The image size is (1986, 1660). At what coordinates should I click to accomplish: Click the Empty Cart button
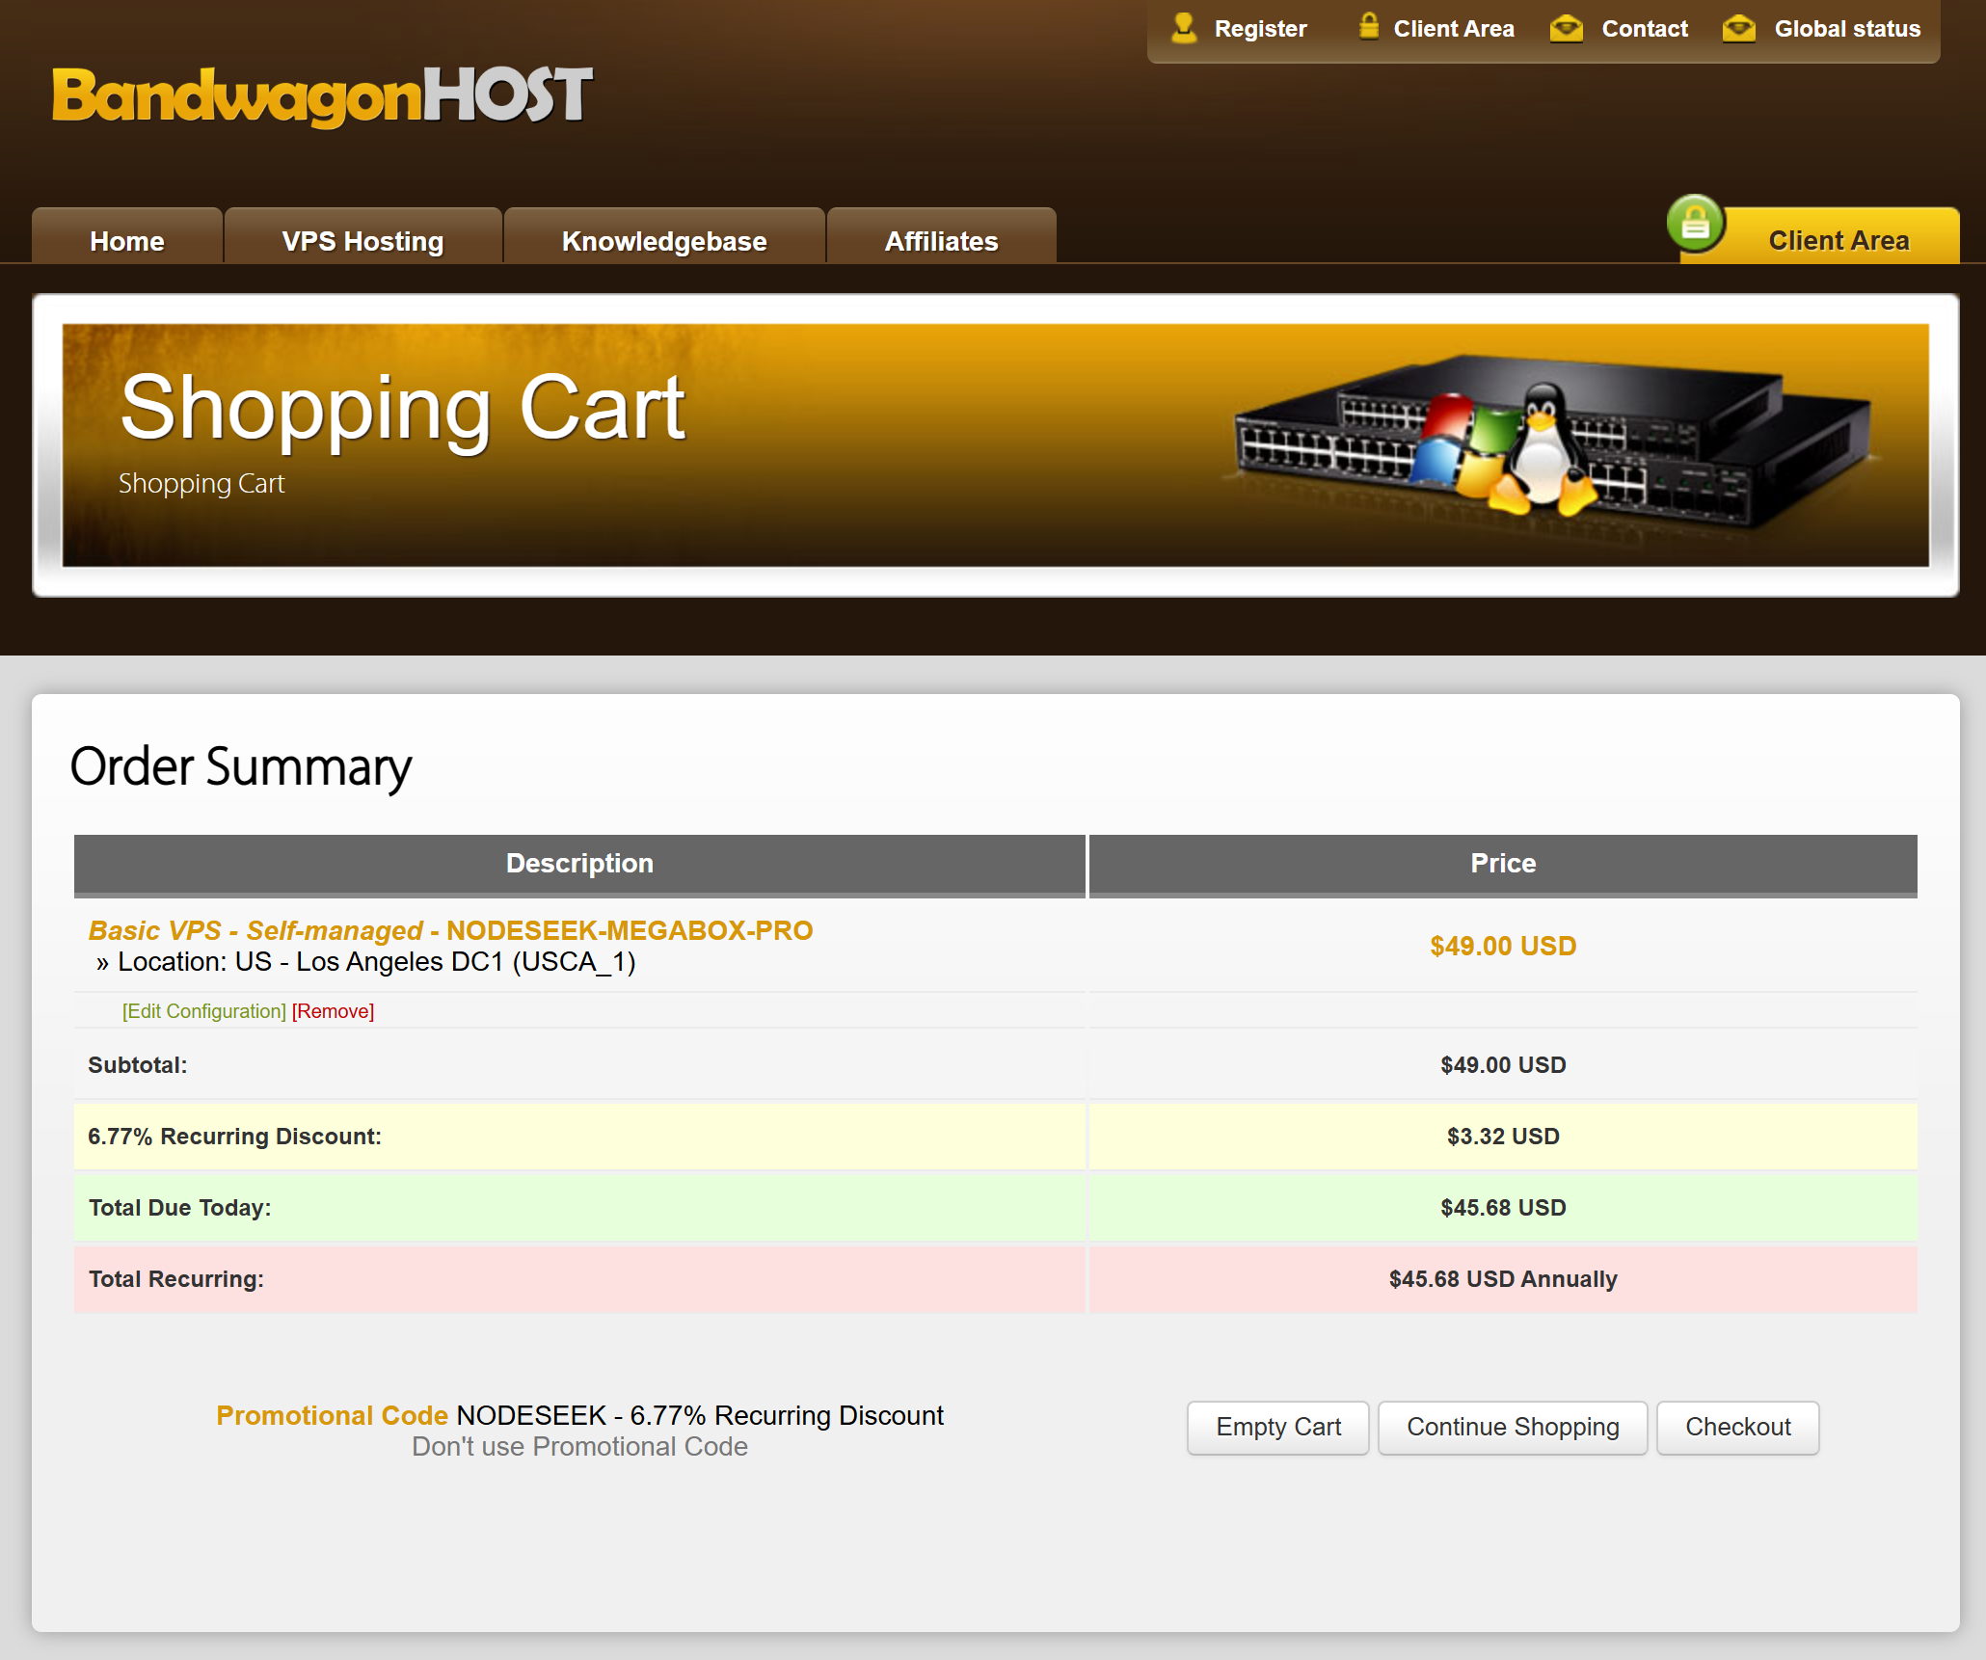tap(1277, 1427)
